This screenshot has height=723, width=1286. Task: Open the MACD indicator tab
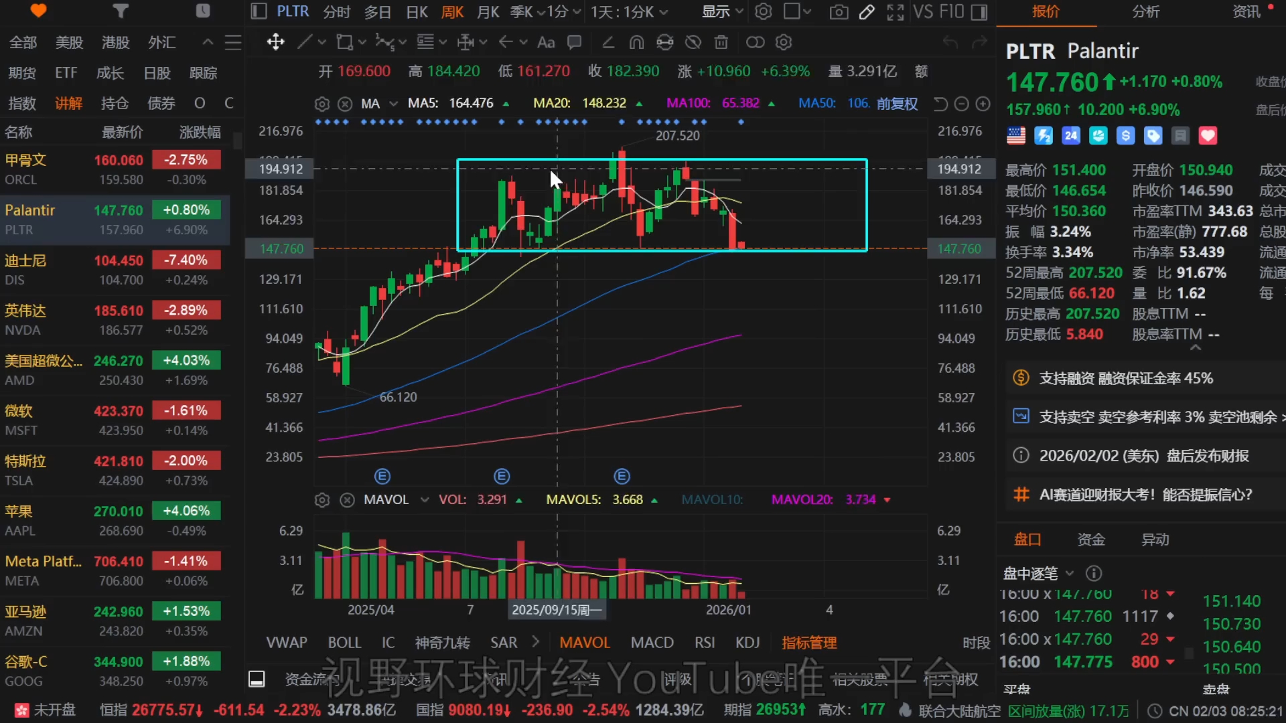point(652,643)
